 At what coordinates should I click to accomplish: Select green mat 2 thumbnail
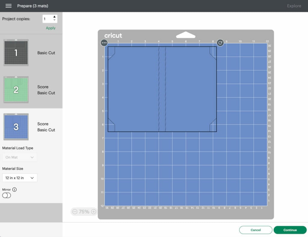click(x=16, y=90)
